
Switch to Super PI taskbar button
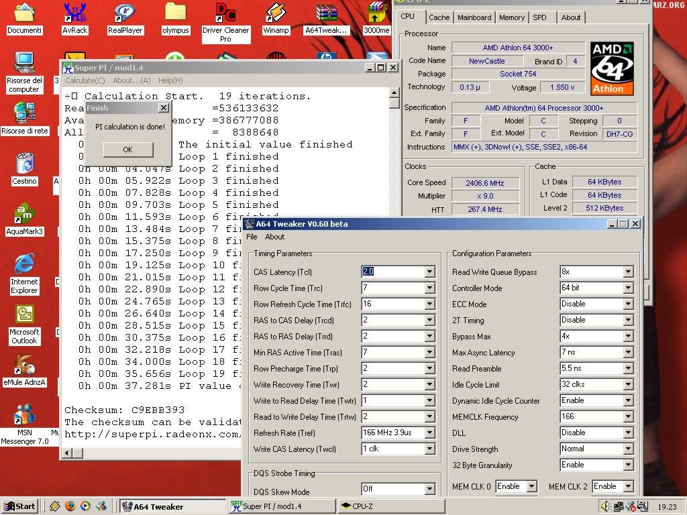pos(282,506)
